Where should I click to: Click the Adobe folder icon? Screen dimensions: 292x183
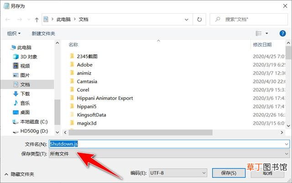[x=72, y=64]
